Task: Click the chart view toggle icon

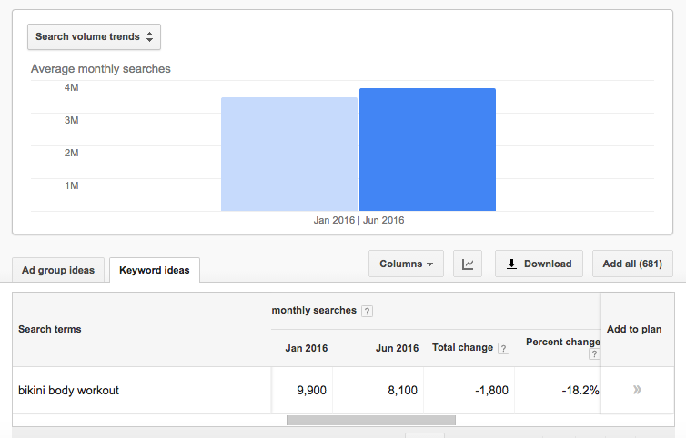Action: (x=468, y=264)
